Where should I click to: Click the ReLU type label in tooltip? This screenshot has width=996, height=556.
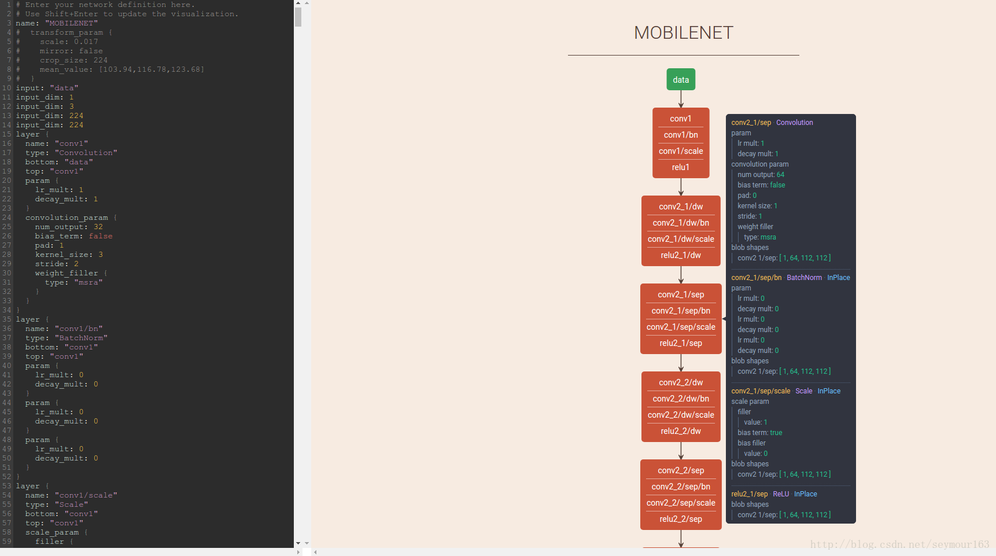pos(781,494)
